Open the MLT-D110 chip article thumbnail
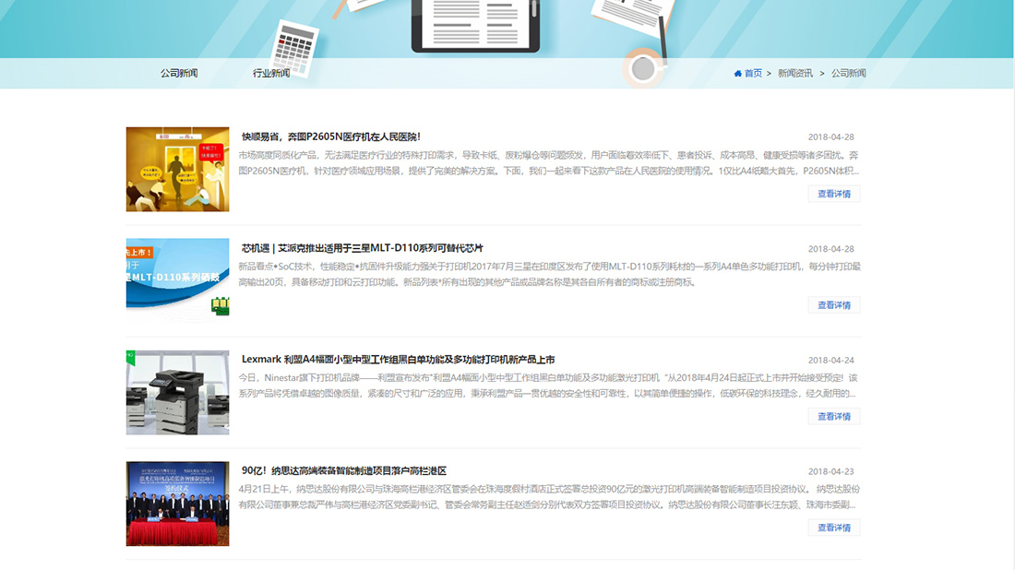 177,280
